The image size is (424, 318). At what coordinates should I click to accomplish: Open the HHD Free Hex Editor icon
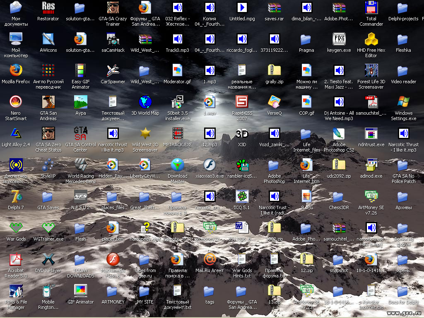(371, 39)
